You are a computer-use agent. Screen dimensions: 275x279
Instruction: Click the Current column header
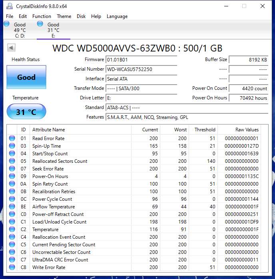point(146,130)
